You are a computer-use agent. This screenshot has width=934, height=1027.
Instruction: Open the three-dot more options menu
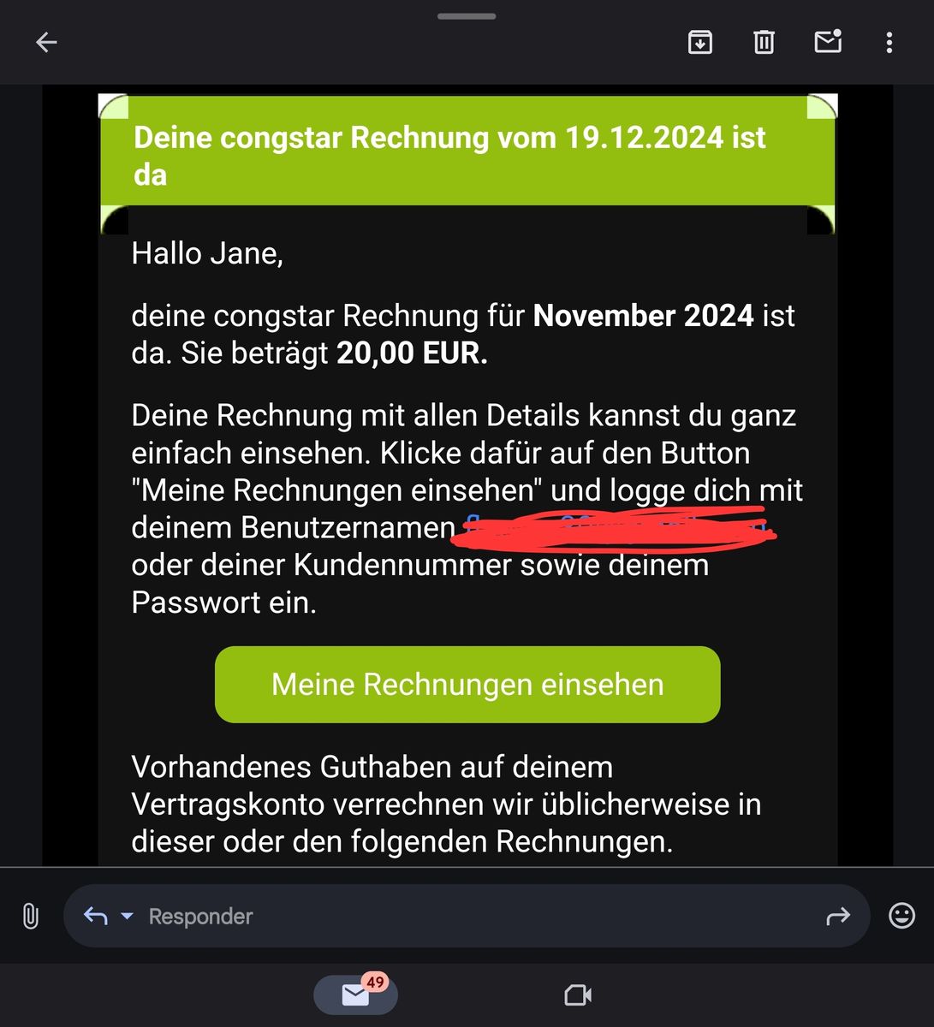pyautogui.click(x=889, y=42)
